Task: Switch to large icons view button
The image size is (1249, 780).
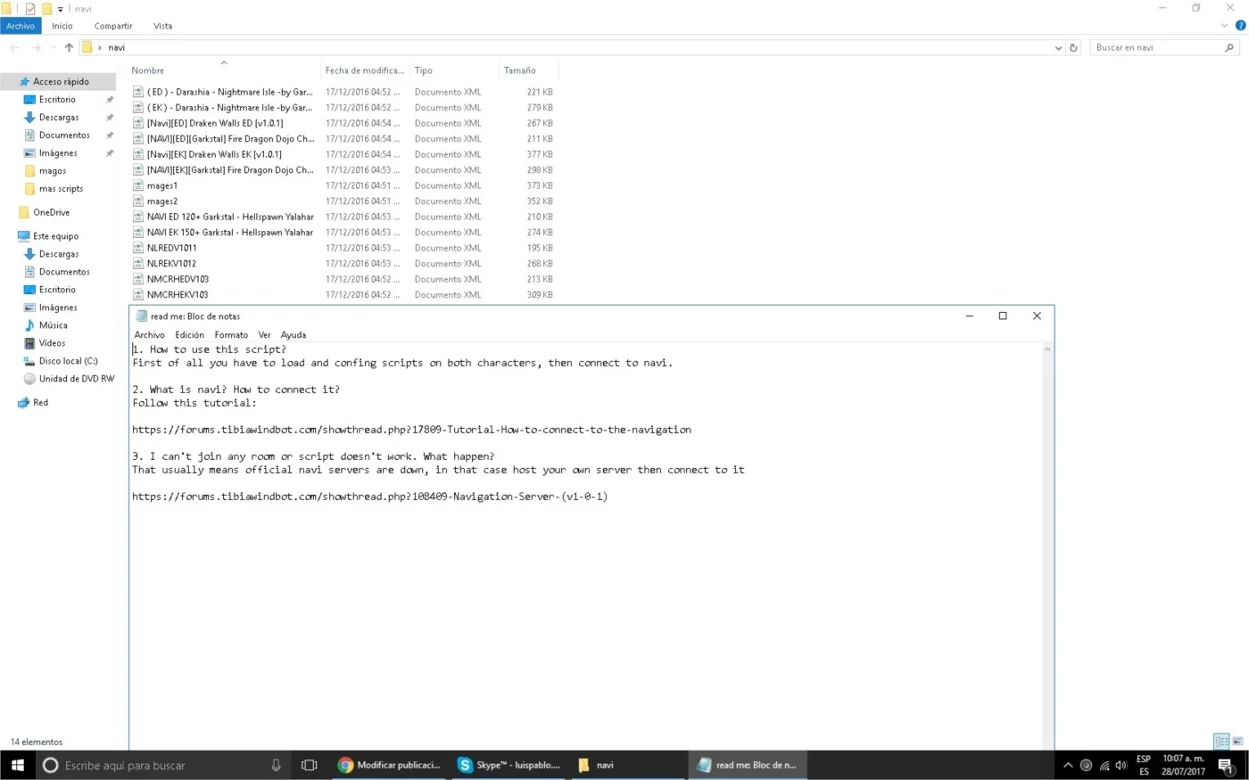Action: 1237,741
